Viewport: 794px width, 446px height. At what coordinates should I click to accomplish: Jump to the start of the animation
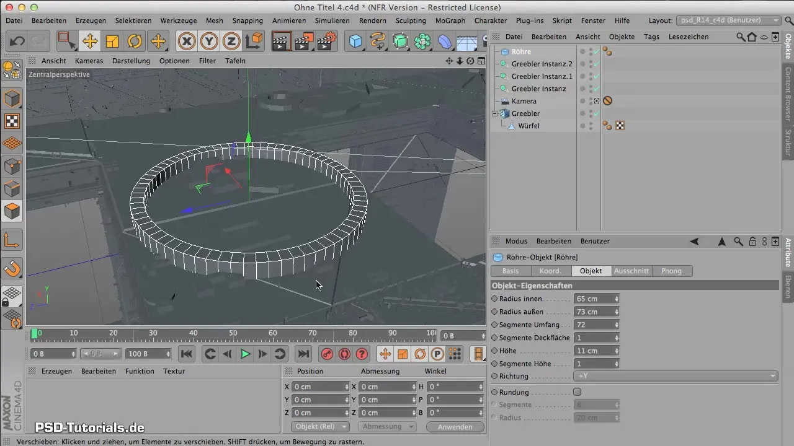pos(186,354)
